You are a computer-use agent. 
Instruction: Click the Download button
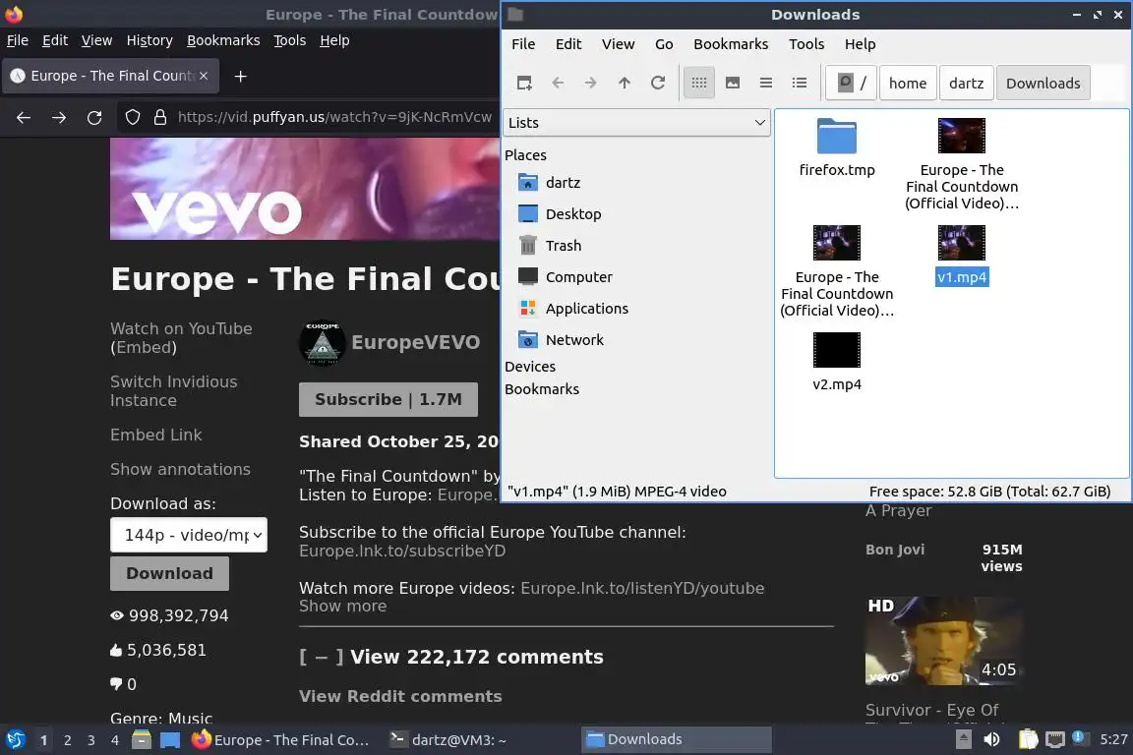(x=170, y=574)
